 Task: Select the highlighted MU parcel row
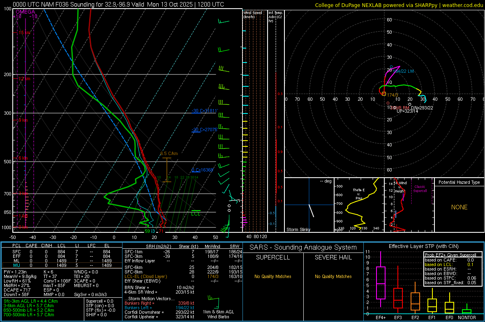pos(61,265)
